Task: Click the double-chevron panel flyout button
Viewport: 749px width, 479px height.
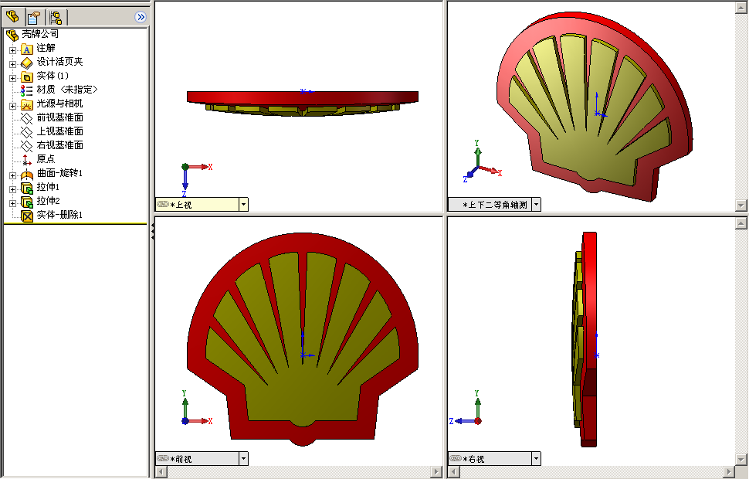Action: 141,17
